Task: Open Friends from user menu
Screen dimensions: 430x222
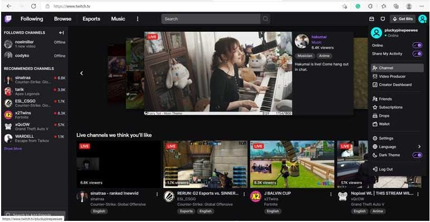Action: coord(397,99)
